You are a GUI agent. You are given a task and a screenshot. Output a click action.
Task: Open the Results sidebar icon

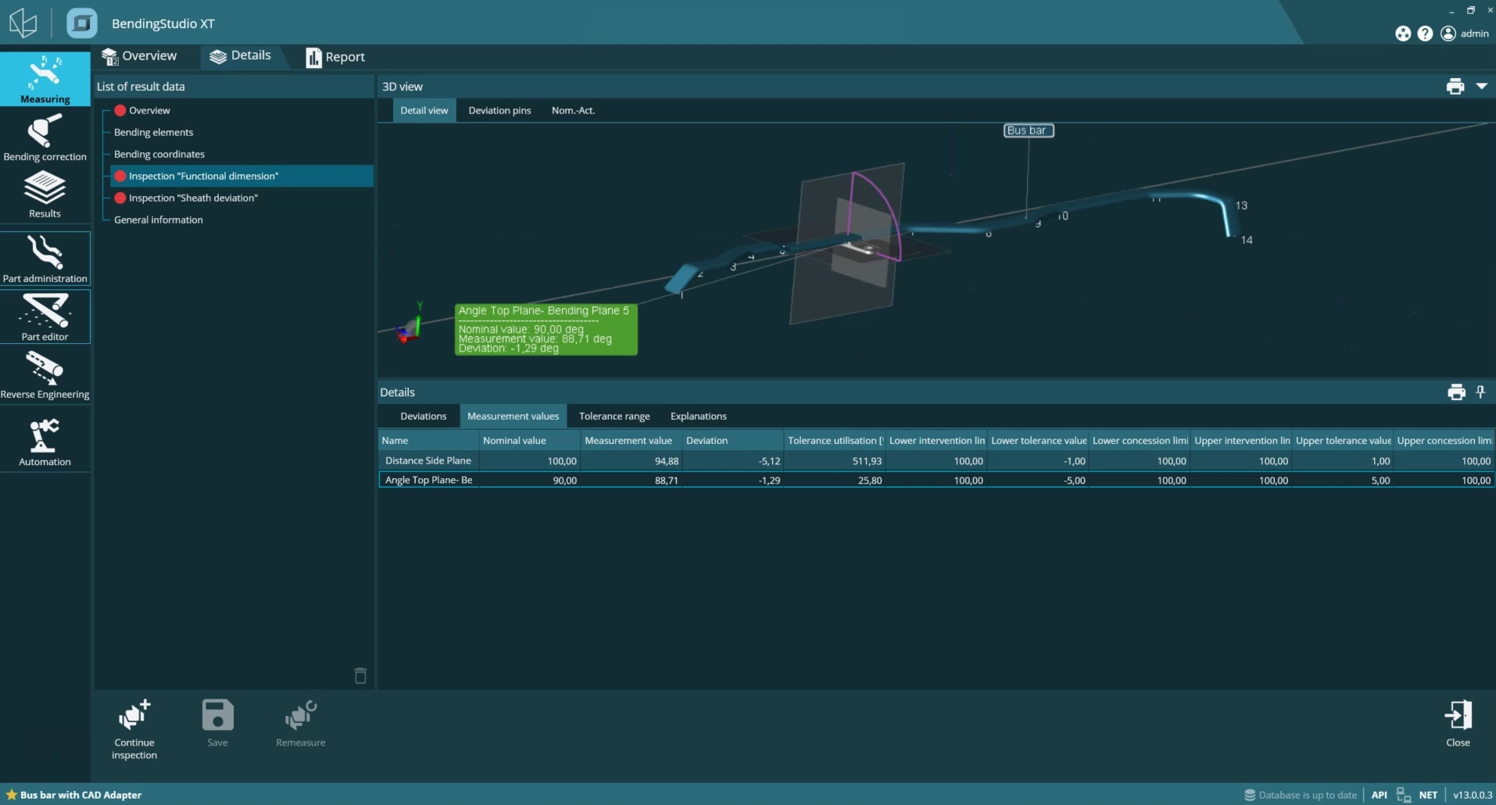coord(45,195)
